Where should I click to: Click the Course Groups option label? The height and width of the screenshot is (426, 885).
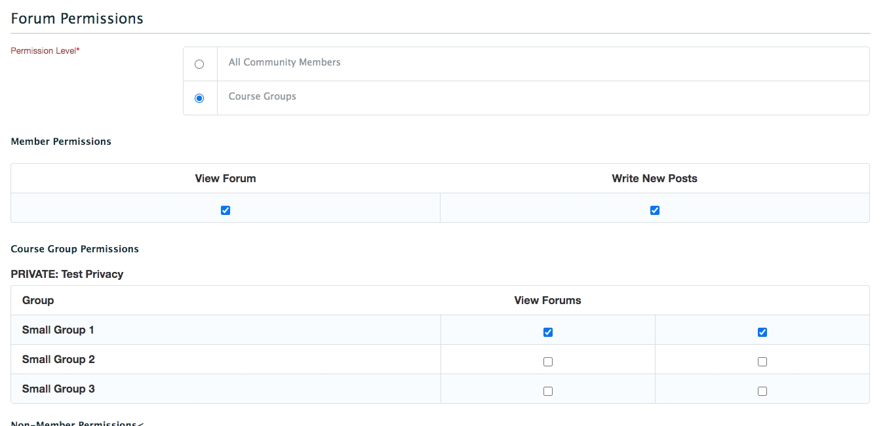click(x=262, y=96)
